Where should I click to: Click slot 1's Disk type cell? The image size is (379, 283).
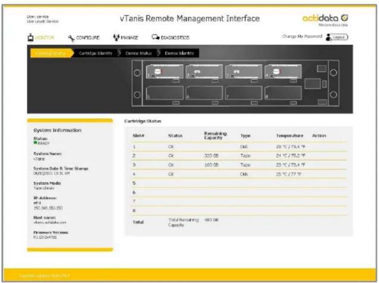(244, 147)
